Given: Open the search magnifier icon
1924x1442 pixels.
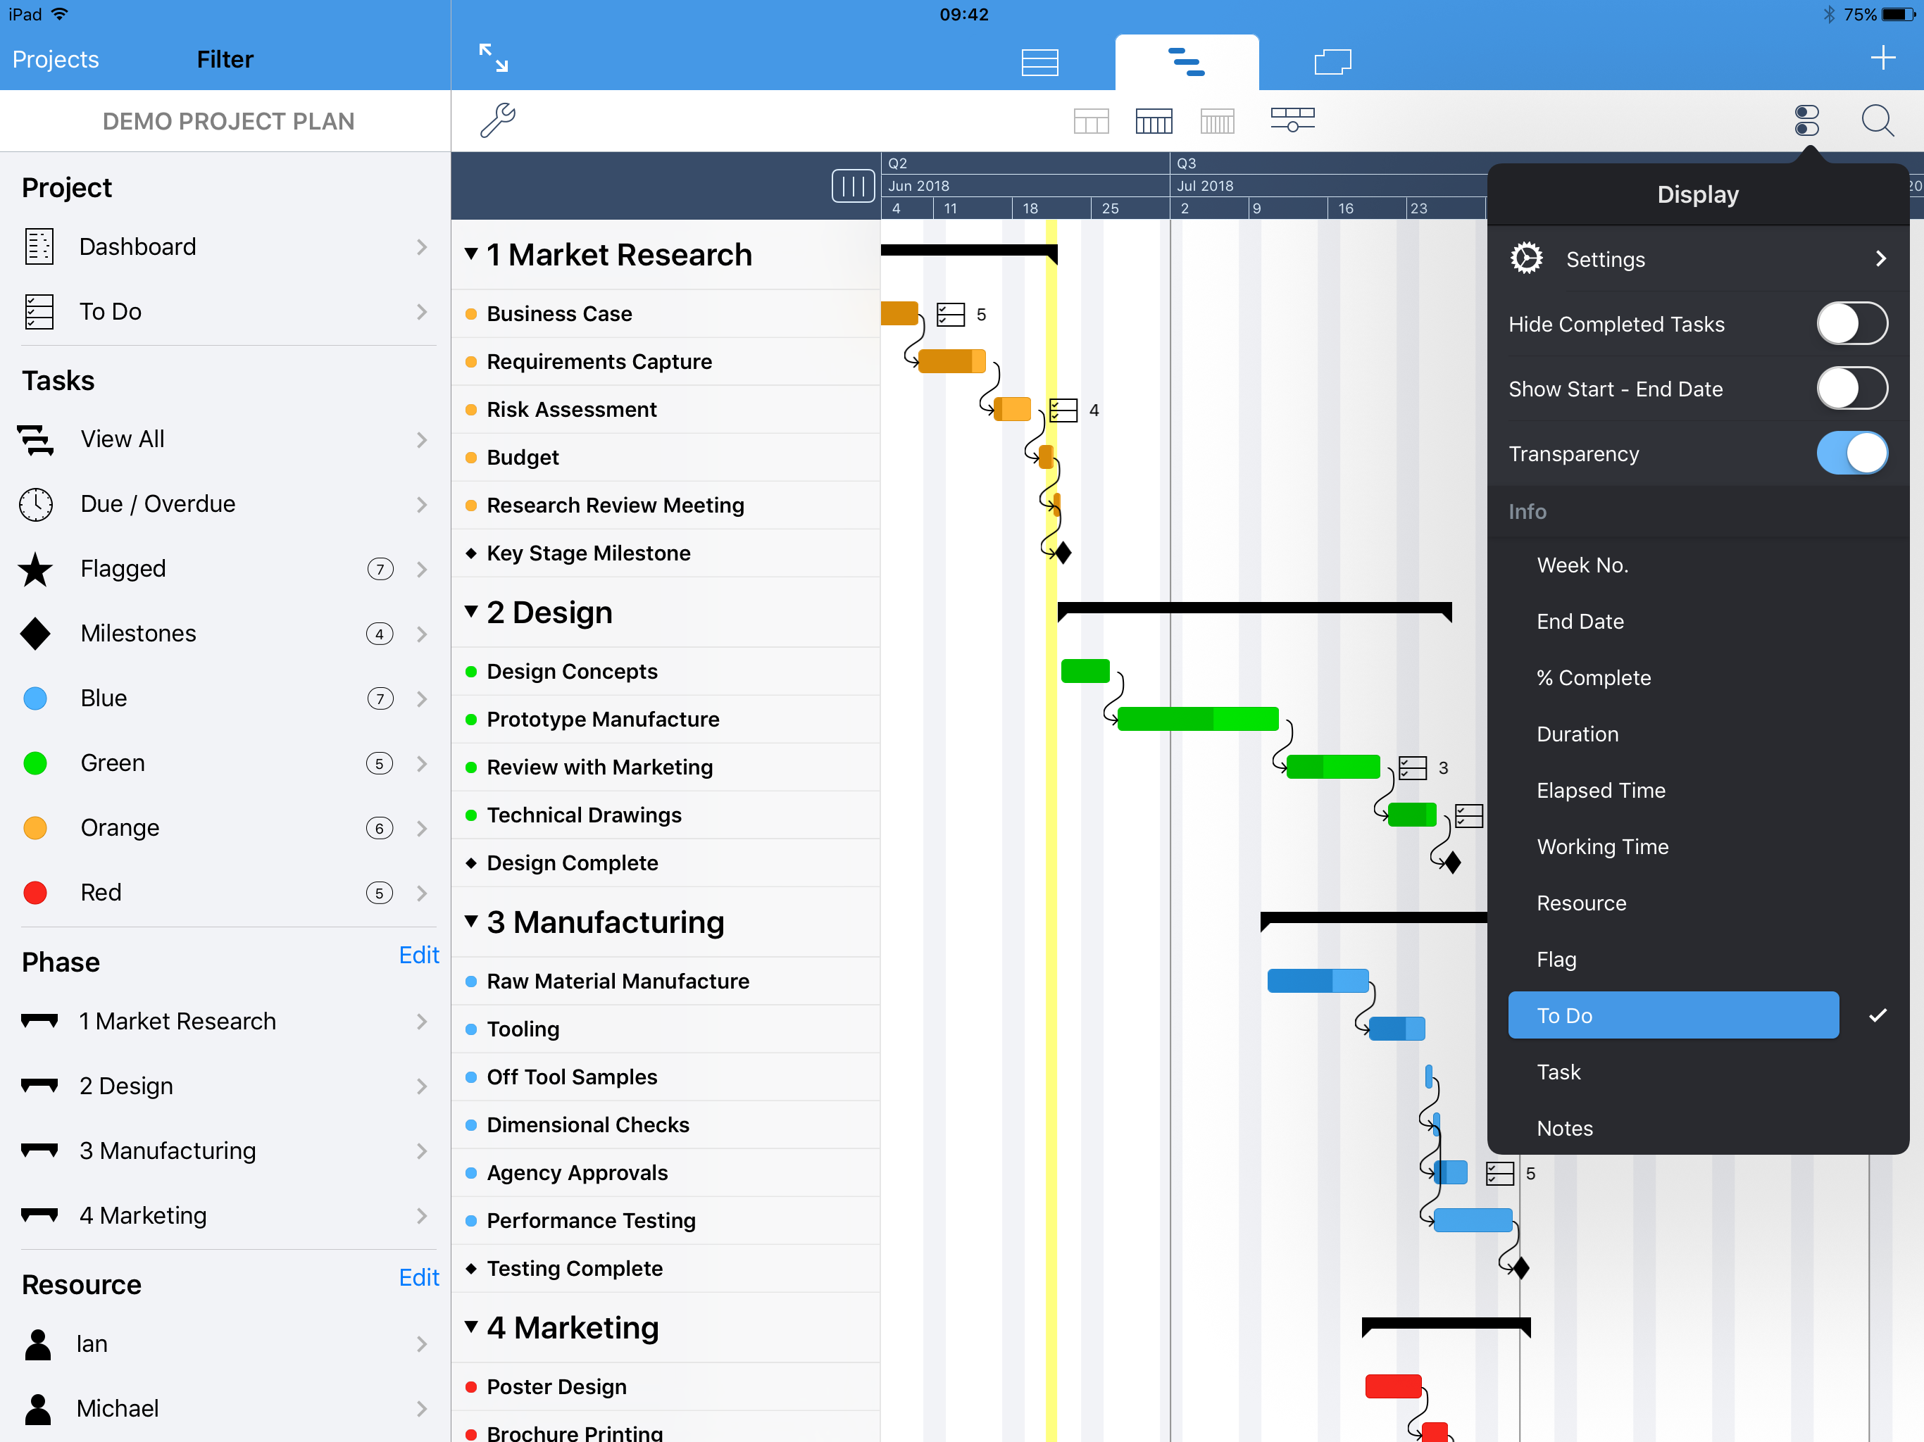Looking at the screenshot, I should click(1877, 120).
